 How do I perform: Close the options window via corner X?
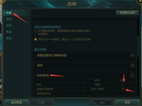139,1
